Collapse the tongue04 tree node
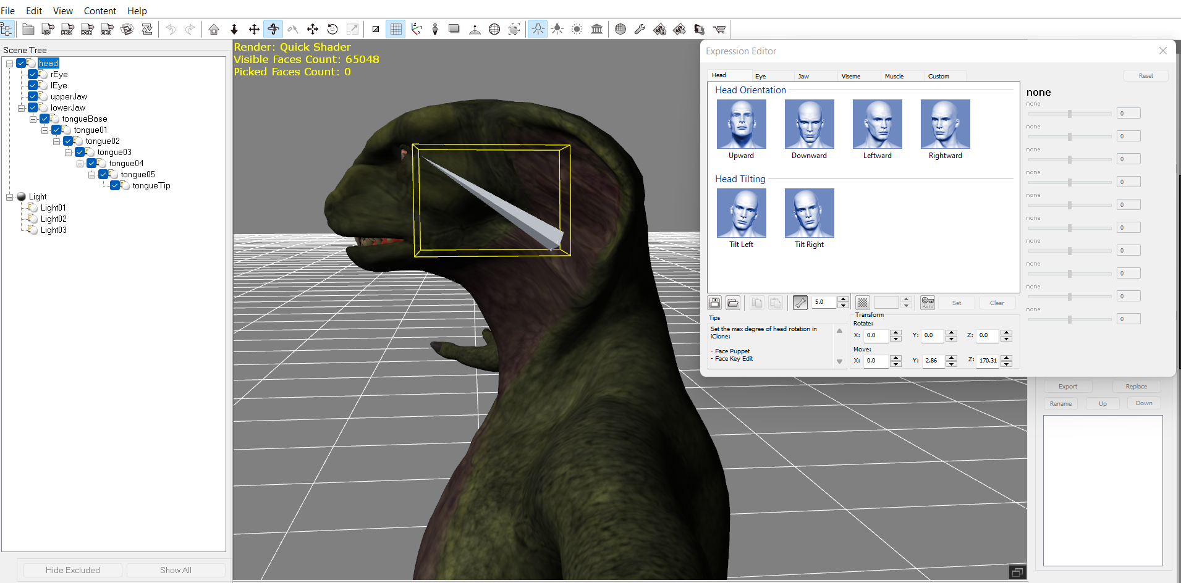This screenshot has height=583, width=1181. point(80,163)
